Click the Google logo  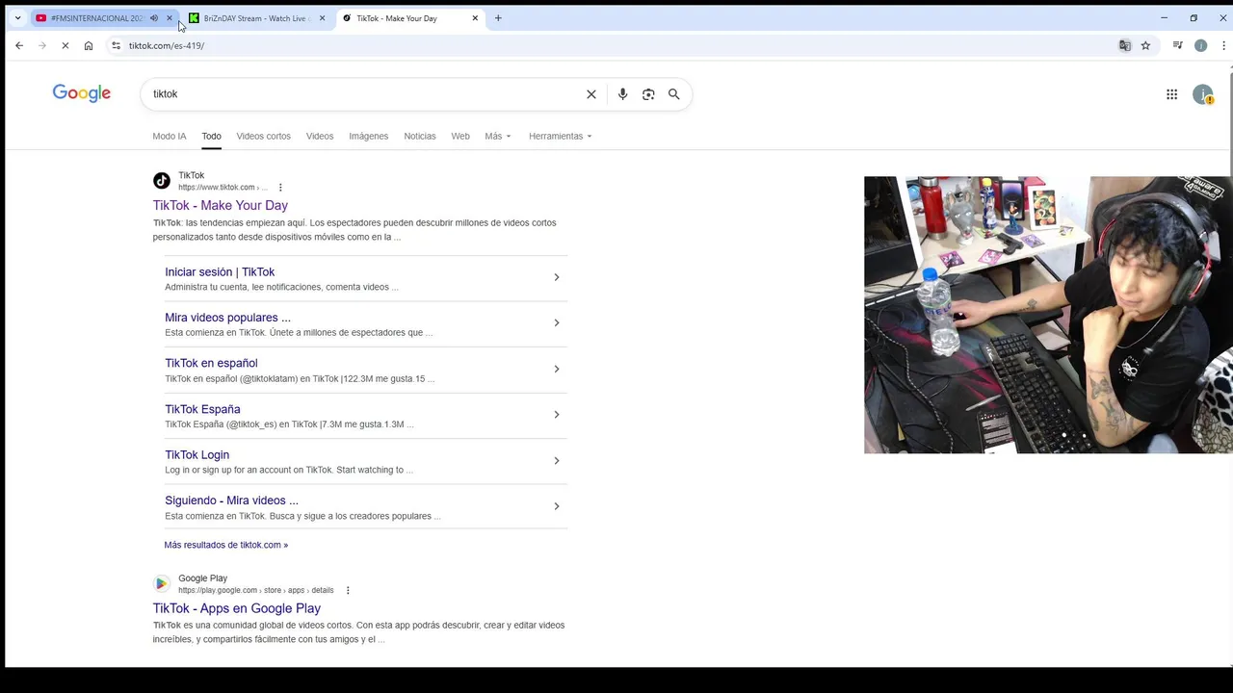point(82,93)
